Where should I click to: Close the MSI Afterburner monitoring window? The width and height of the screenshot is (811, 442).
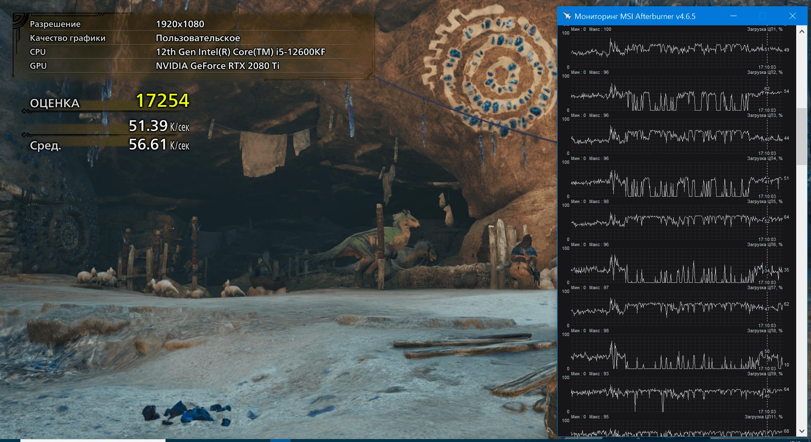coord(792,16)
